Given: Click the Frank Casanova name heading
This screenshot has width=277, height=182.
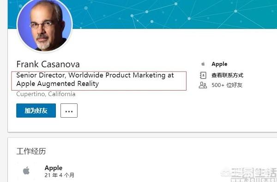Looking at the screenshot, I should click(48, 64).
